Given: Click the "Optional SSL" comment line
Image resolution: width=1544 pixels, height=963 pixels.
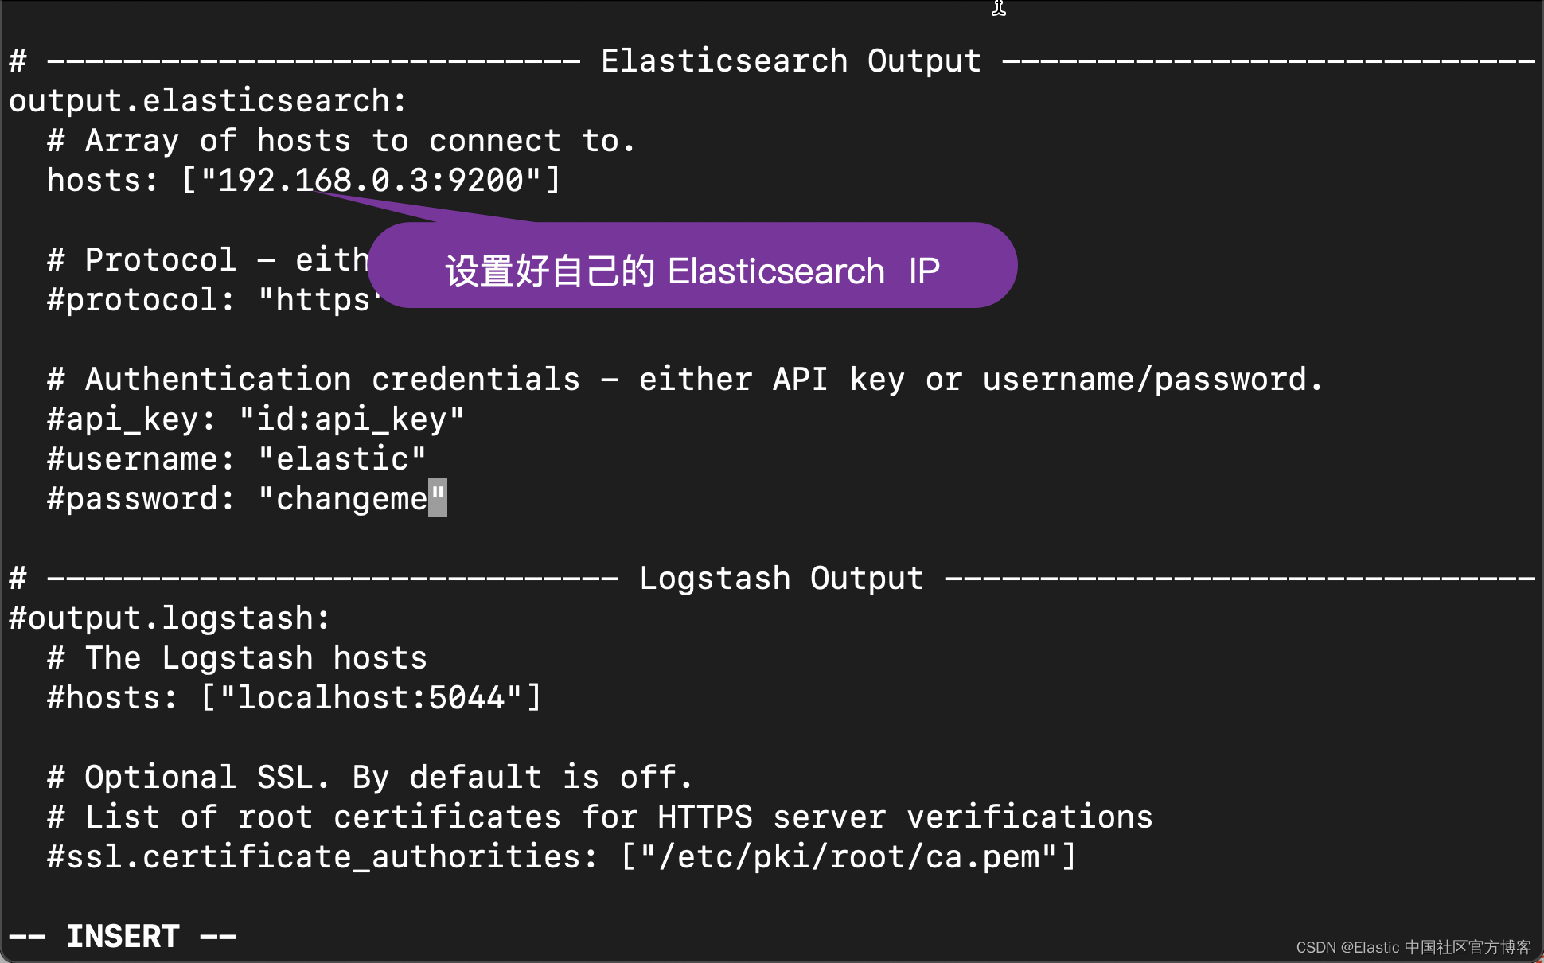Looking at the screenshot, I should point(370,778).
